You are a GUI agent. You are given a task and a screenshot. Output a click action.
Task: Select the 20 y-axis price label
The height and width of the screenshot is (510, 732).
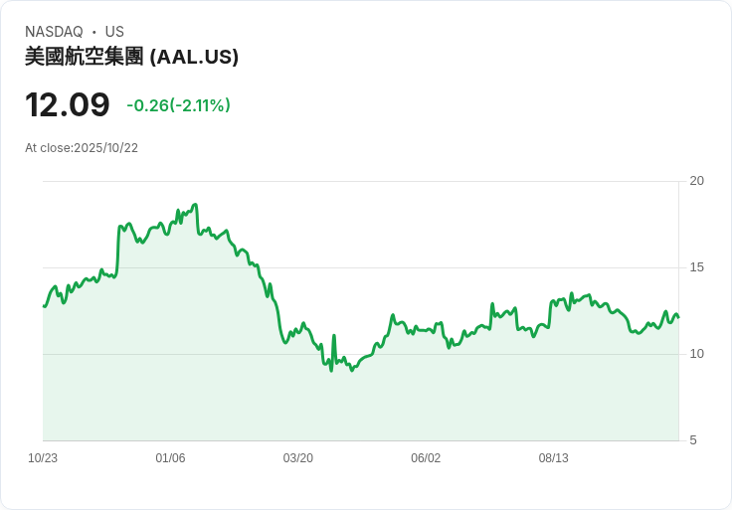(x=697, y=181)
